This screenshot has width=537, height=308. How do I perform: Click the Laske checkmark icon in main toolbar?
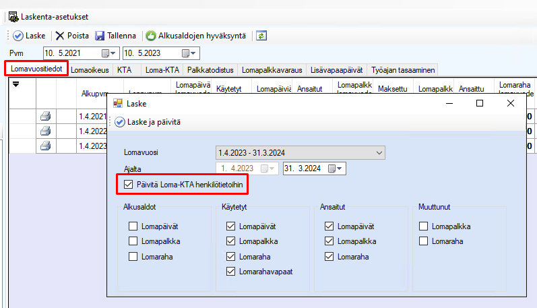pos(18,36)
